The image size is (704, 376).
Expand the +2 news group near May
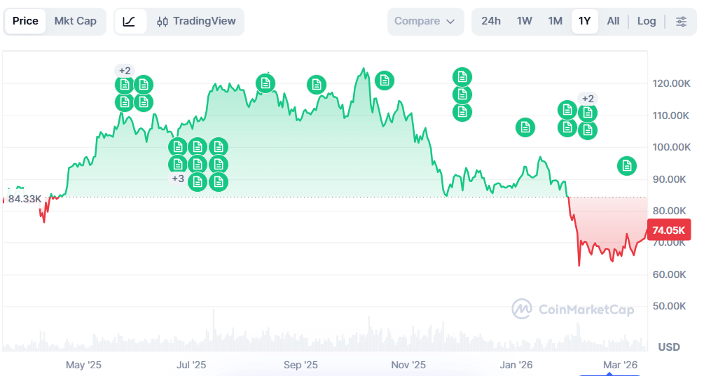[x=124, y=71]
